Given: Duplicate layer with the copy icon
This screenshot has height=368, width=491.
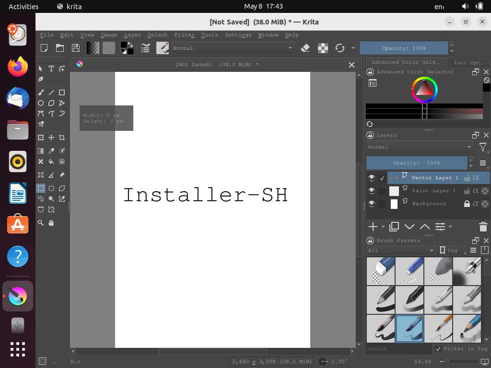Looking at the screenshot, I should click(x=394, y=227).
